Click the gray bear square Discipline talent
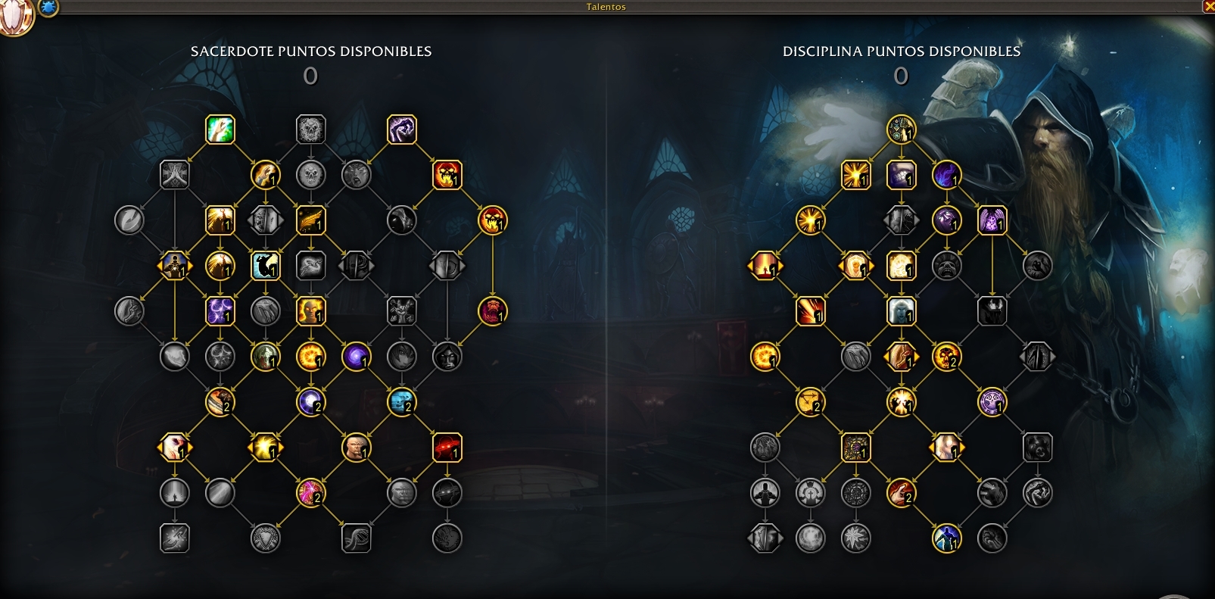Screen dimensions: 1215x599 1038,448
